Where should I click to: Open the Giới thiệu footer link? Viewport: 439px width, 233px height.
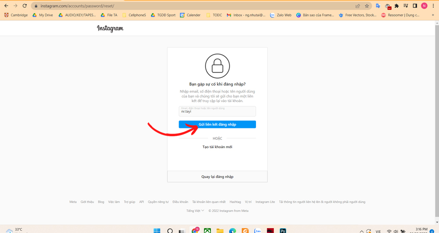(x=87, y=202)
